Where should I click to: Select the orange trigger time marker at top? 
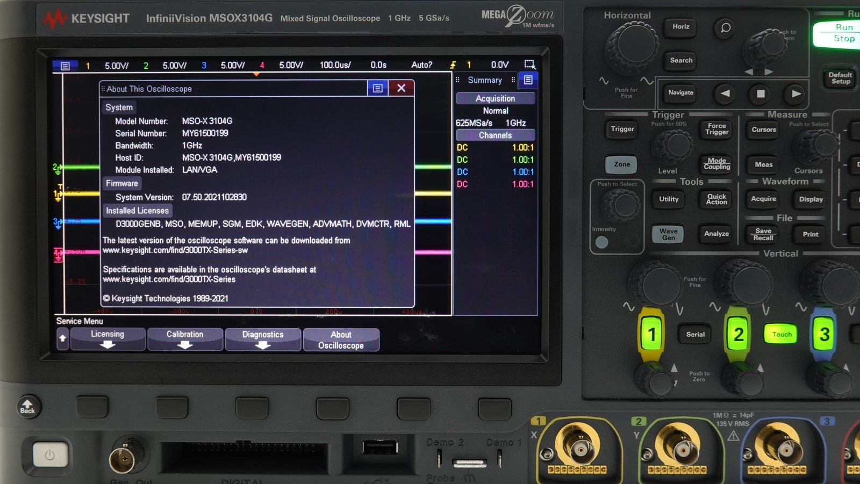point(256,74)
